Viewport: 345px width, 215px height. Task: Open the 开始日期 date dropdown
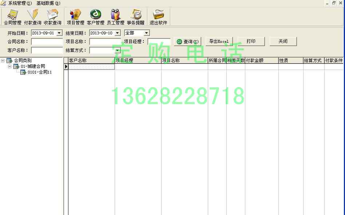pyautogui.click(x=59, y=33)
